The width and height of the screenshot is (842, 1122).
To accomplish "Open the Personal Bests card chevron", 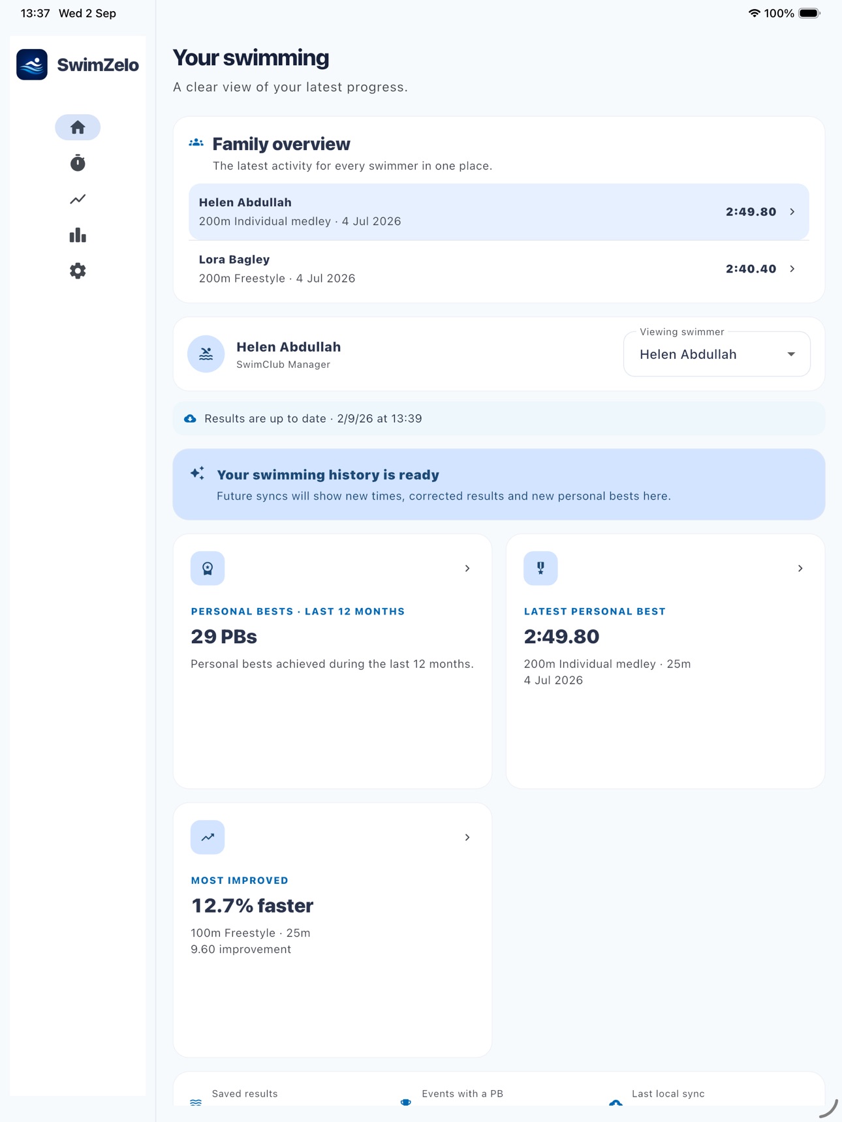I will point(467,568).
